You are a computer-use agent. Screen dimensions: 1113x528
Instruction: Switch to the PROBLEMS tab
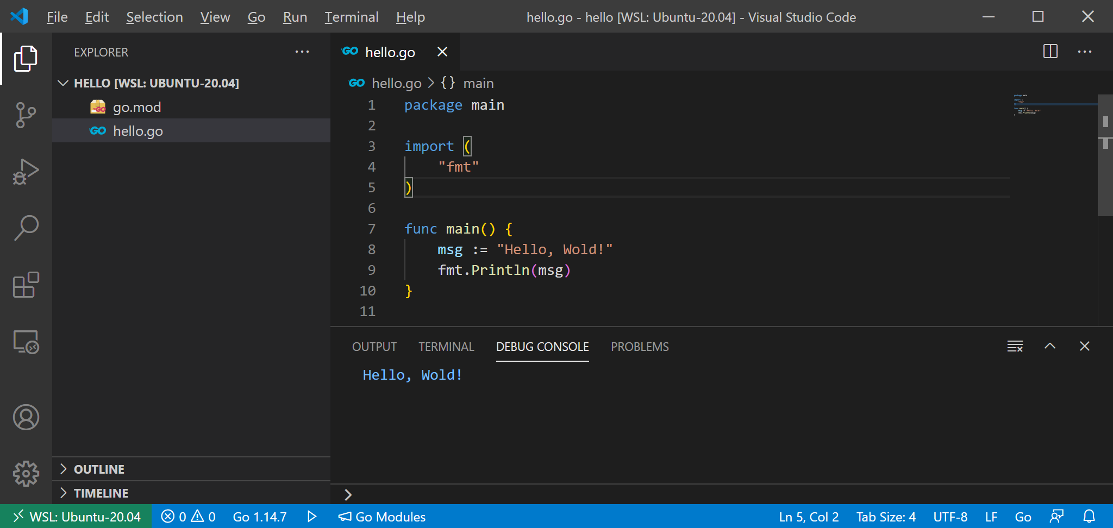[x=640, y=347]
